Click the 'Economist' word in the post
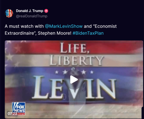Viewport: 144px width, 119px height. click(x=106, y=26)
